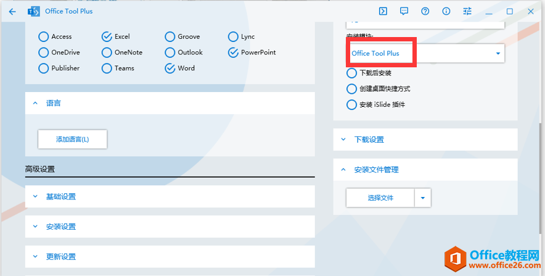Toggle the Publisher checkbox
Screen dimensions: 545x276
pyautogui.click(x=43, y=68)
